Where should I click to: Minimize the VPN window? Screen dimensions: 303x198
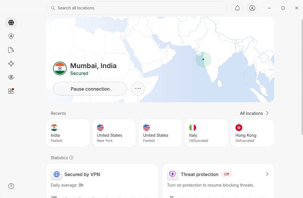(269, 8)
